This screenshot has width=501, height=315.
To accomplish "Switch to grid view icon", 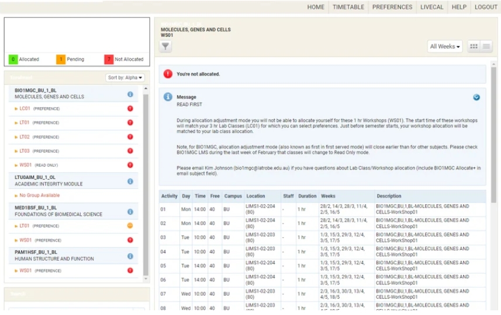I will tap(474, 47).
